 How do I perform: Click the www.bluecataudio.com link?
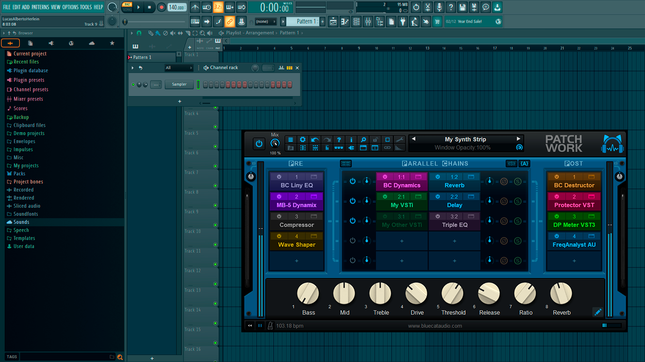[x=435, y=326]
